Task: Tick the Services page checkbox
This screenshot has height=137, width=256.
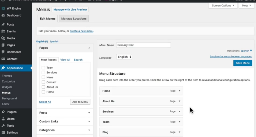Action: (x=43, y=73)
